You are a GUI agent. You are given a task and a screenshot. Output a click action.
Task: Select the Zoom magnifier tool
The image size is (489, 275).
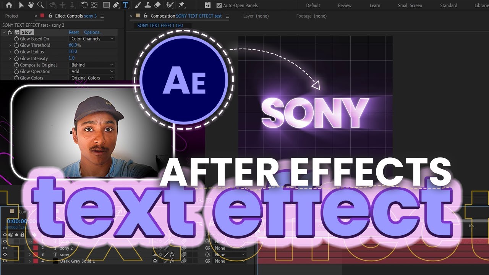coord(40,5)
